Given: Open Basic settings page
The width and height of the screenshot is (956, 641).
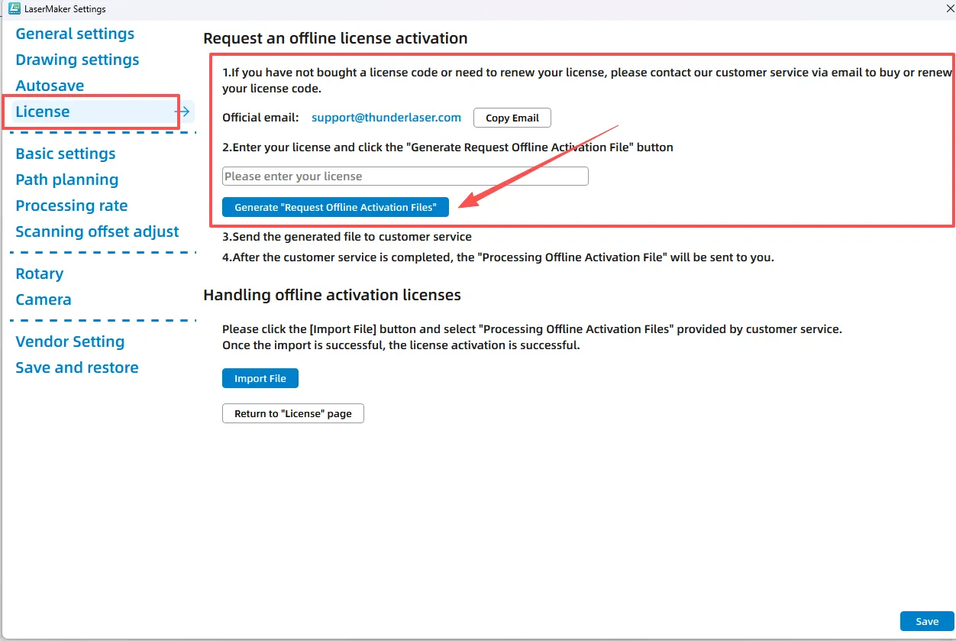Looking at the screenshot, I should (66, 154).
